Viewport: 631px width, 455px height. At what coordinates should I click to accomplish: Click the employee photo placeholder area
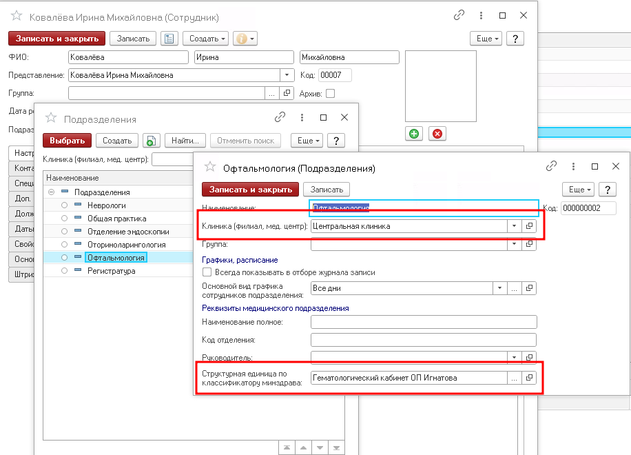coord(441,86)
